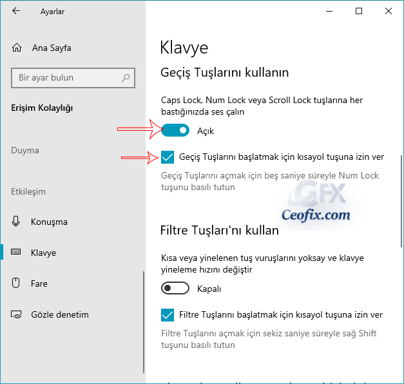Click the main content vertical scrollbar
Viewport: 404px width, 384px height.
pos(401,201)
